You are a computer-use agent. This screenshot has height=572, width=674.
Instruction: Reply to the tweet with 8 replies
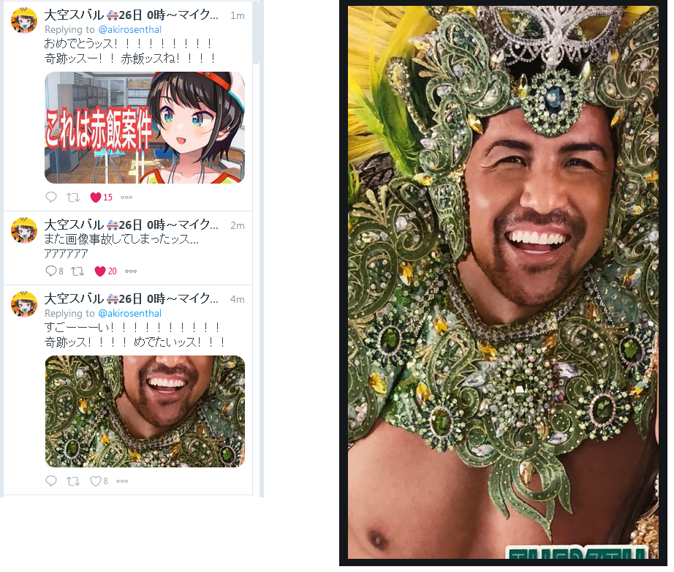click(51, 271)
